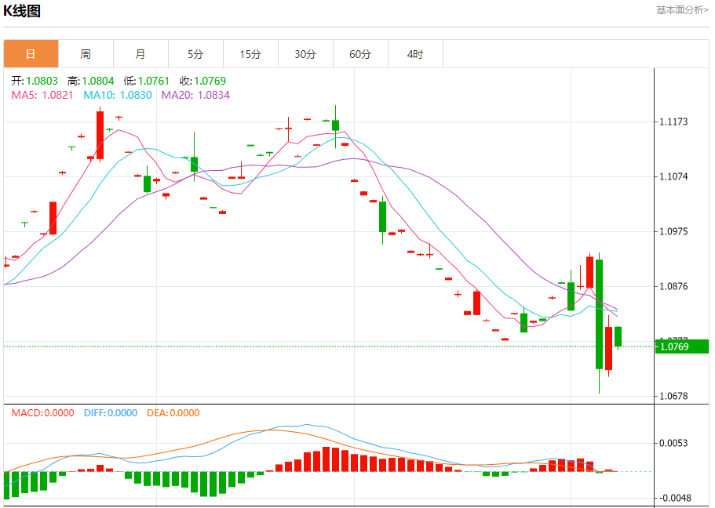Screen dimensions: 715x508
Task: Open the 30分 interval tab
Action: (x=305, y=54)
